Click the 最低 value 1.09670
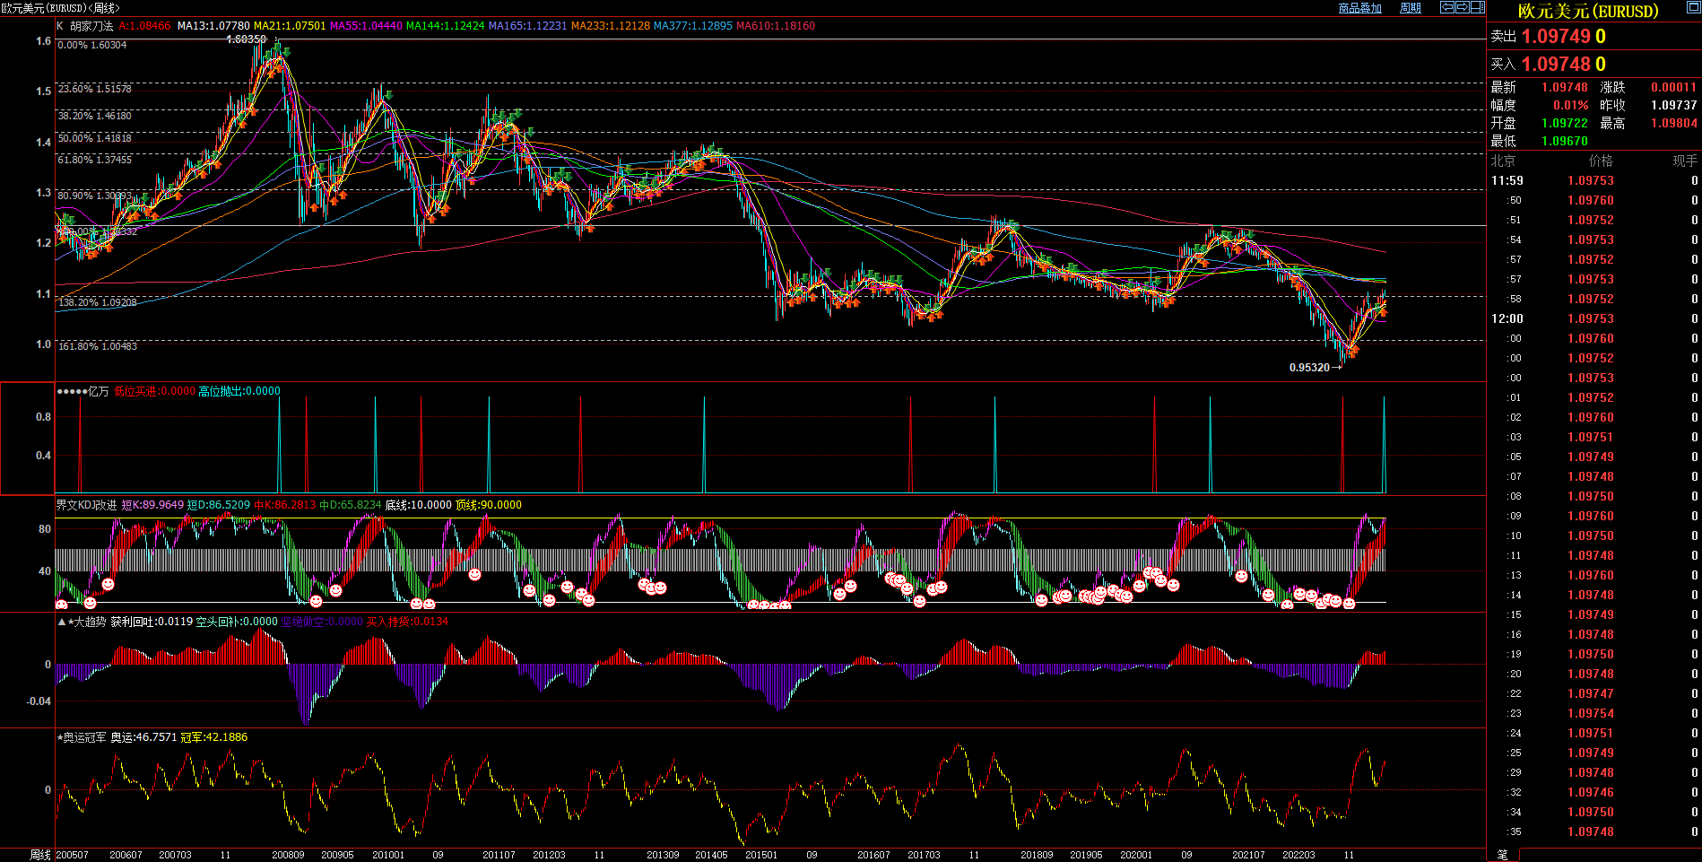Viewport: 1702px width, 862px height. 1564,141
